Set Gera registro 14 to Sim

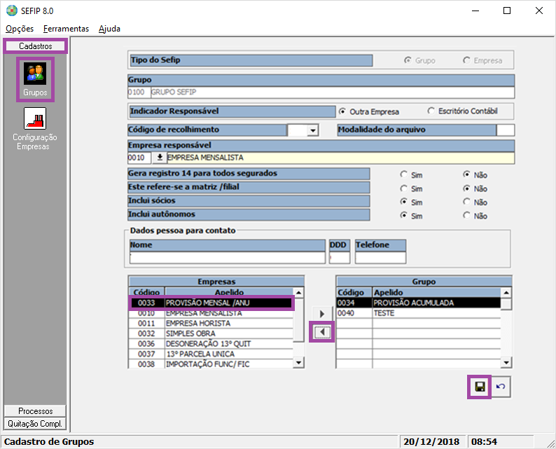click(x=411, y=174)
